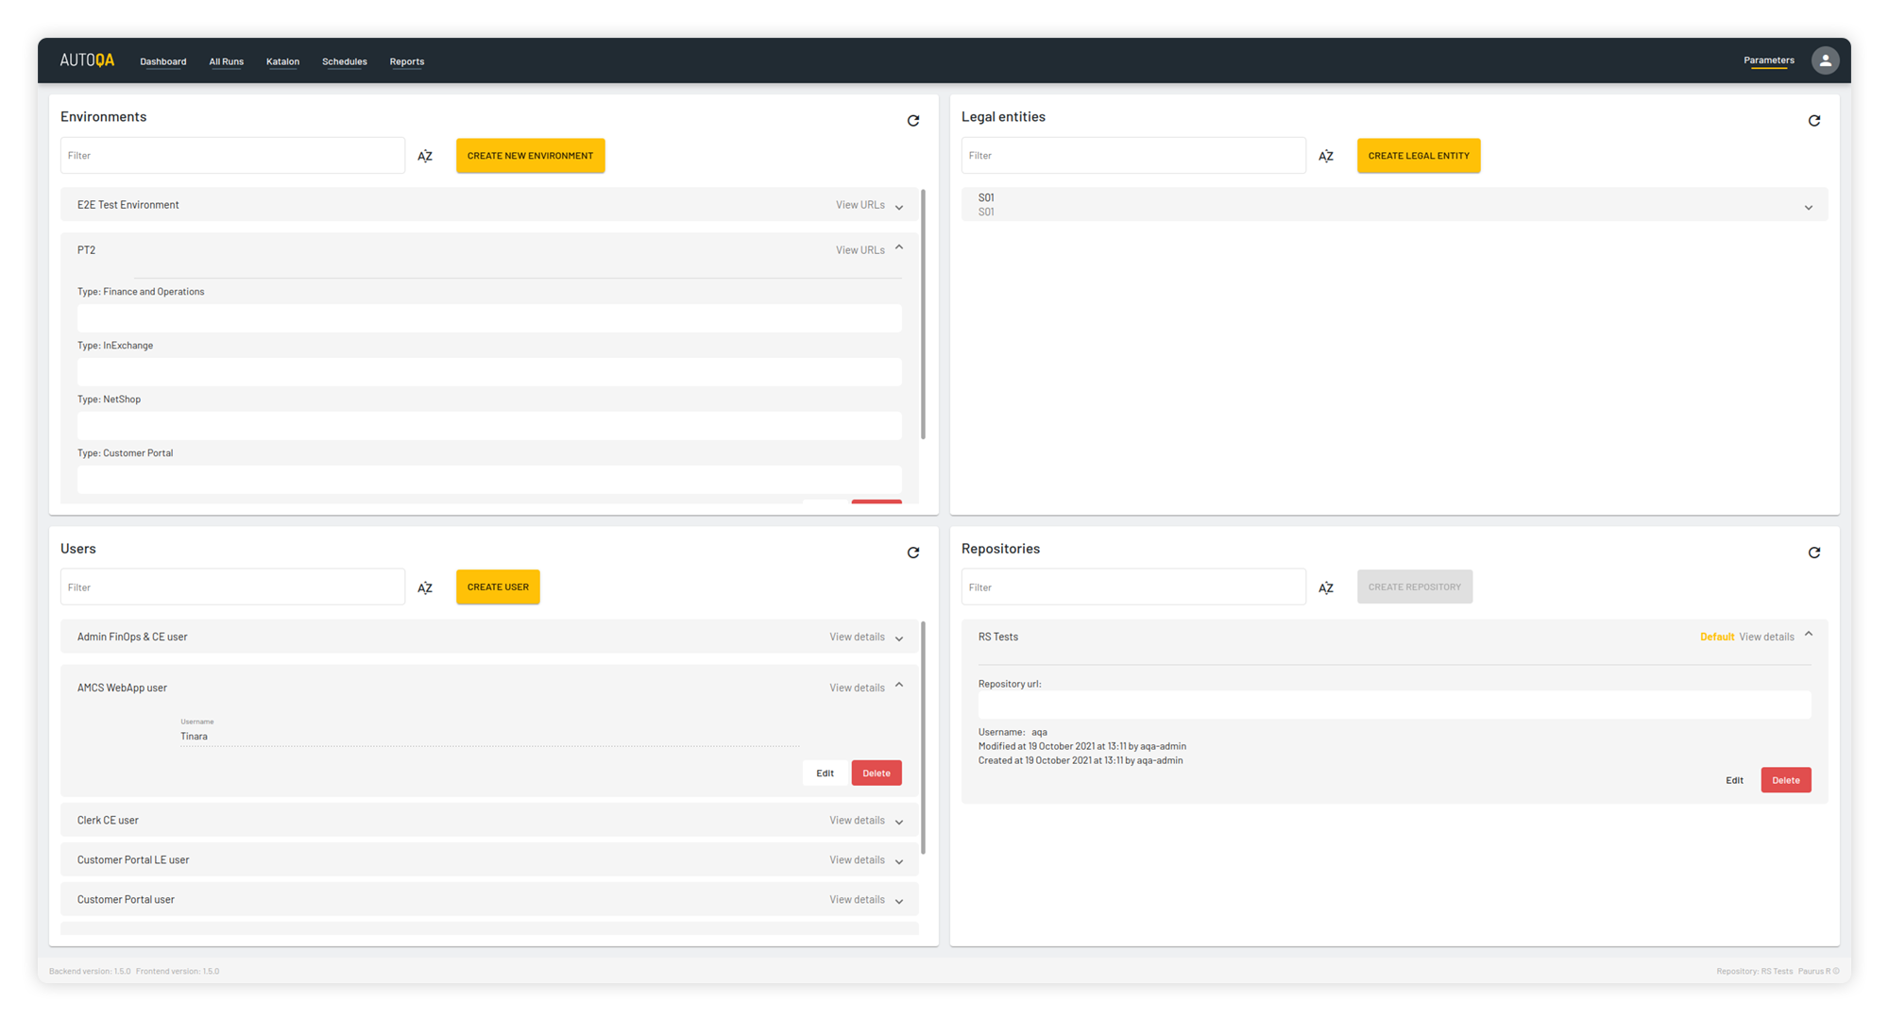Click Create New Environment button
The image size is (1889, 1020).
530,156
